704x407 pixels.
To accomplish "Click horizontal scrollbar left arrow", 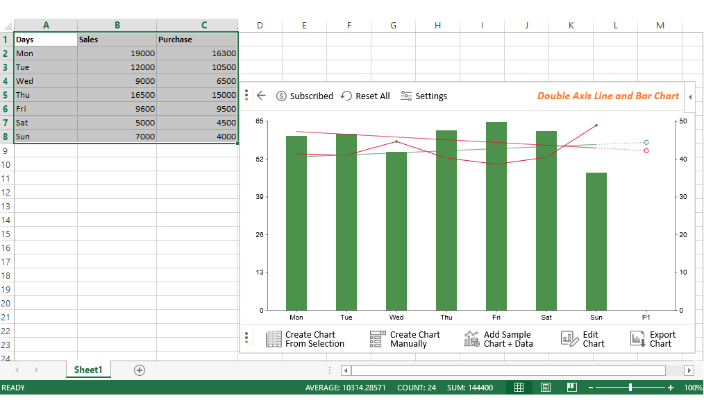I will pyautogui.click(x=346, y=370).
